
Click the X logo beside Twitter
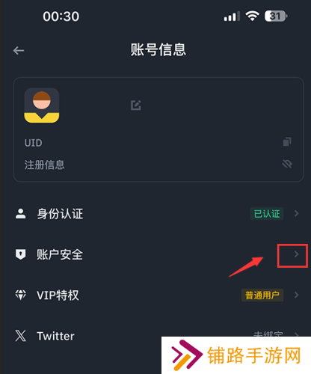[21, 336]
